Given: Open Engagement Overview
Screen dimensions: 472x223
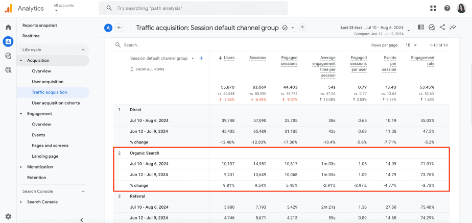Looking at the screenshot, I should 41,124.
